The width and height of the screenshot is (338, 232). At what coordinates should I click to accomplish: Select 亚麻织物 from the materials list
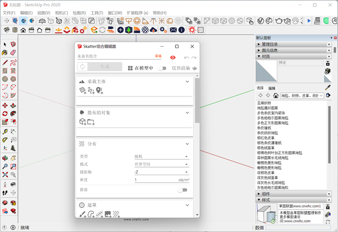(x=264, y=103)
